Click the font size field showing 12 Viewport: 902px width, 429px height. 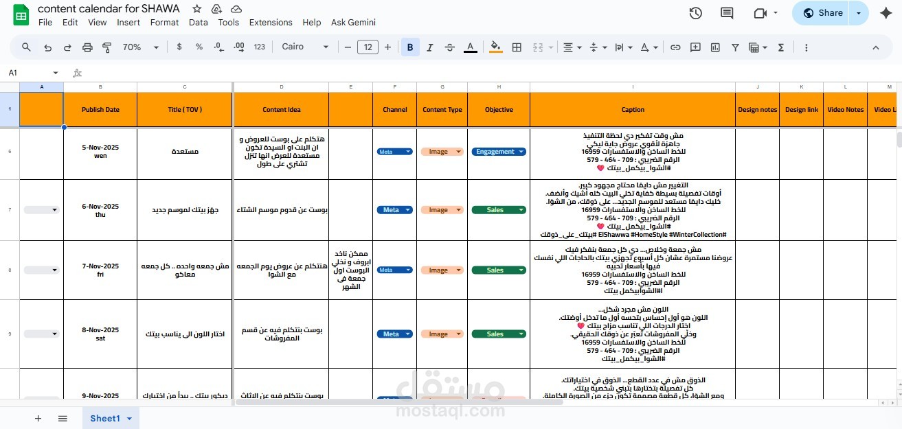point(368,47)
